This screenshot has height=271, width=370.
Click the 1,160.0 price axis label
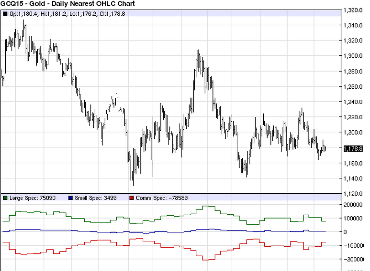tap(353, 163)
